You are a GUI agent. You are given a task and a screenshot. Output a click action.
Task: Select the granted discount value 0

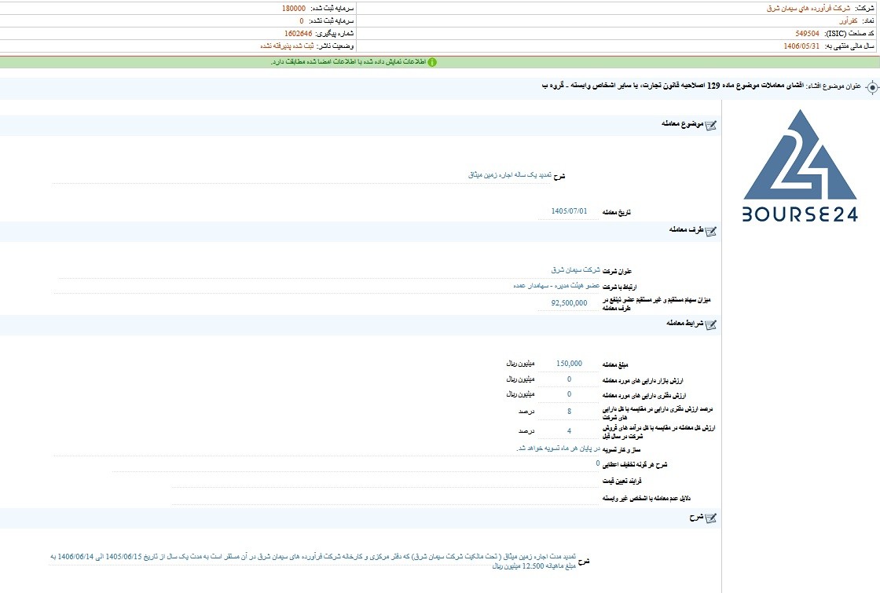(598, 463)
